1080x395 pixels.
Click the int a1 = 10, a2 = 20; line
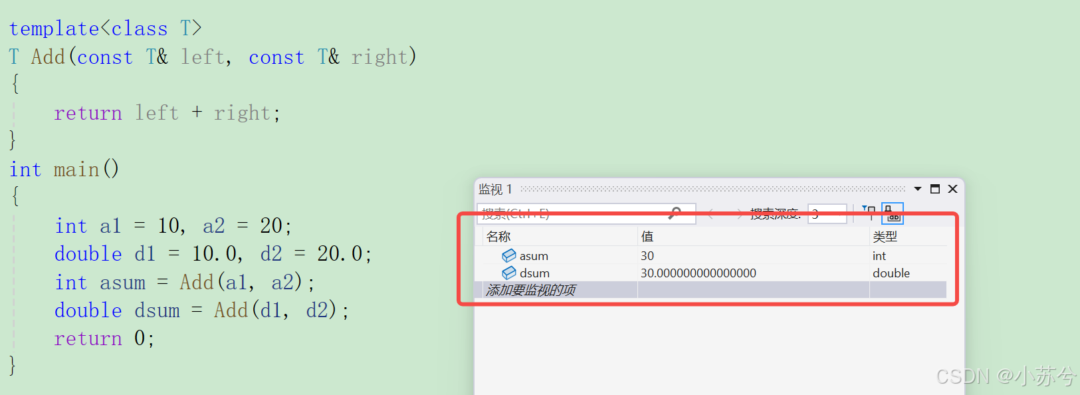(173, 226)
